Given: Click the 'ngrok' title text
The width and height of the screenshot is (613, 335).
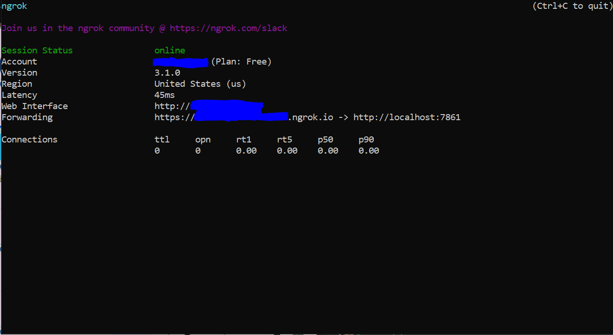Looking at the screenshot, I should click(14, 6).
